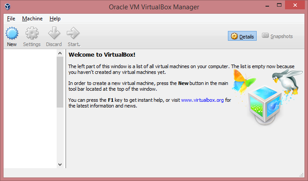The image size is (308, 181).
Task: Open the Machine menu
Action: pos(32,19)
